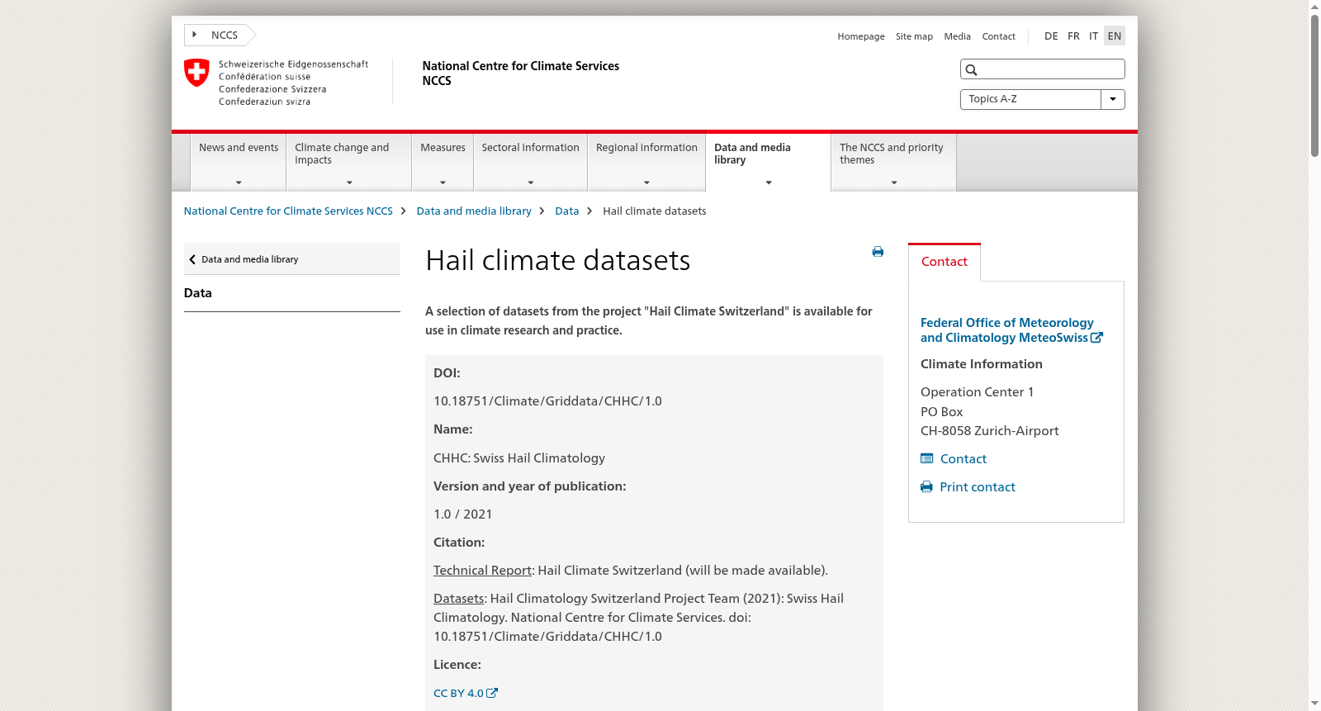
Task: Click the back chevron beside Data and media library
Action: click(192, 259)
